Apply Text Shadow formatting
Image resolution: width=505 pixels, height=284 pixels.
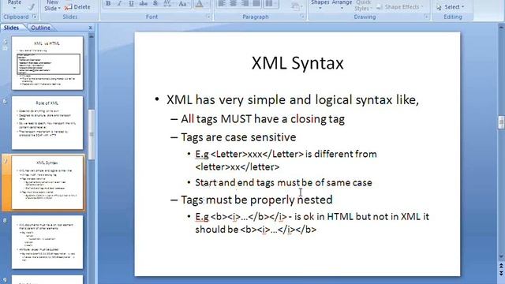155,3
